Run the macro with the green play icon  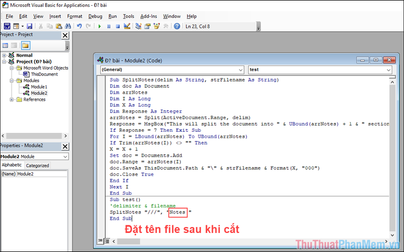(100, 27)
